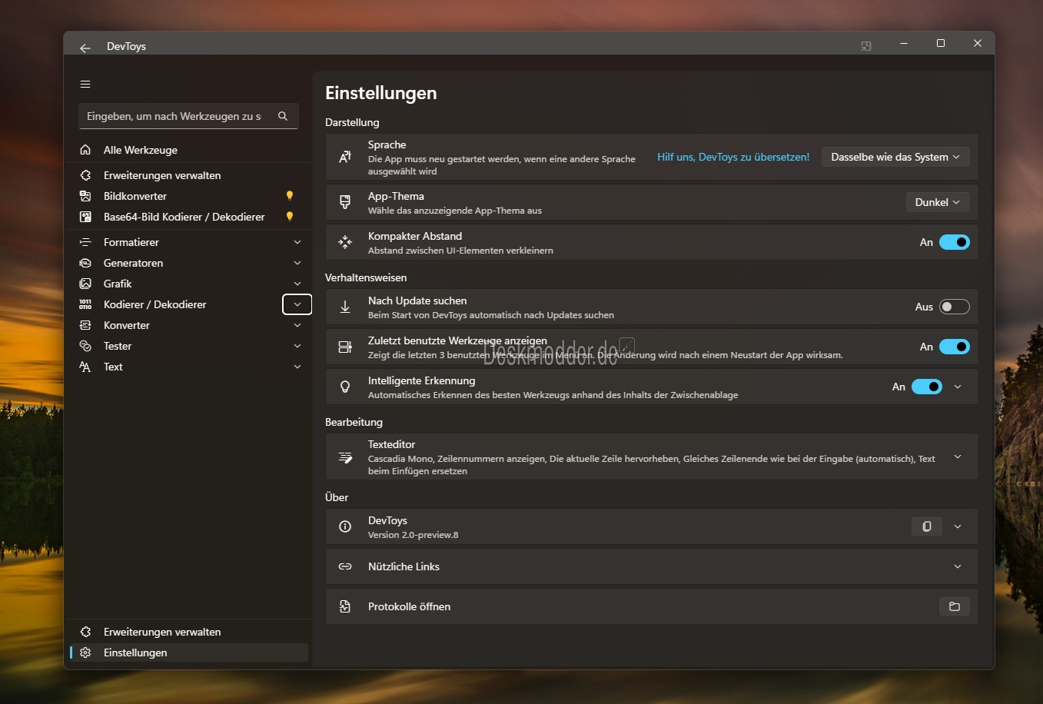Copy DevToys version info with clipboard button

(927, 526)
